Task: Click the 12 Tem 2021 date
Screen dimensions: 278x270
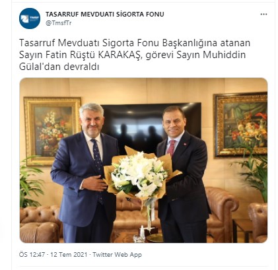Action: (69, 255)
